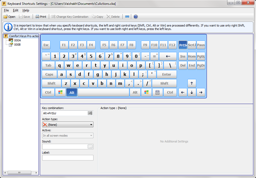Click the Home key
Viewport: 256px width, 178px height.
[x=192, y=57]
